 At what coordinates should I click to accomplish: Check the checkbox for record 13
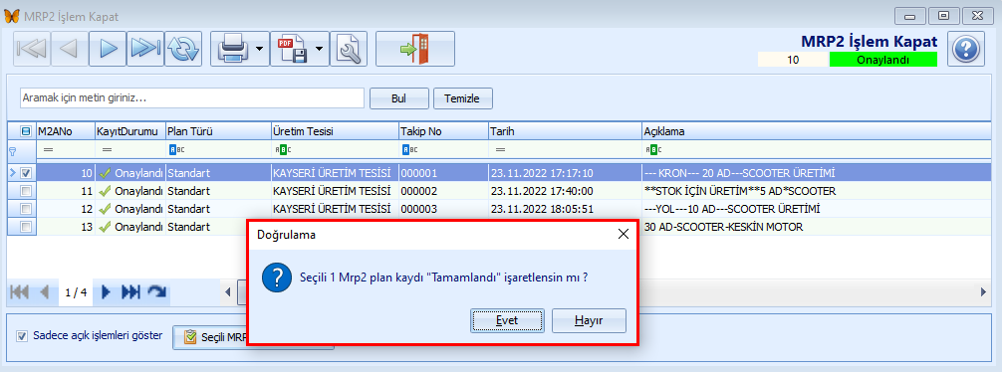[x=26, y=227]
